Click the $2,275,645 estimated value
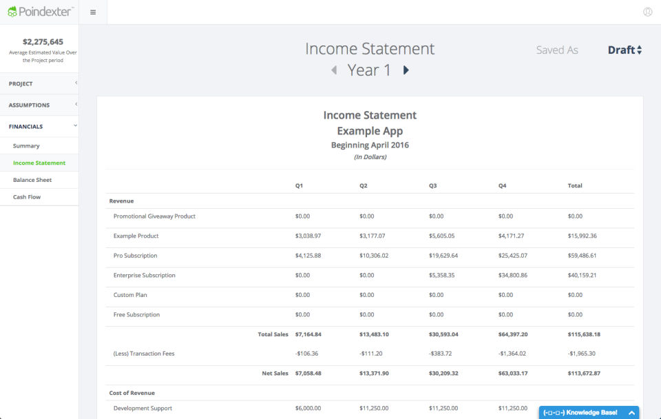This screenshot has height=419, width=661. click(x=43, y=42)
